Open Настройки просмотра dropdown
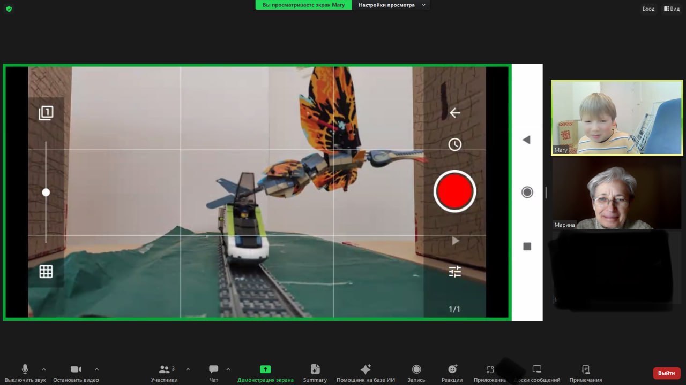 pos(392,5)
